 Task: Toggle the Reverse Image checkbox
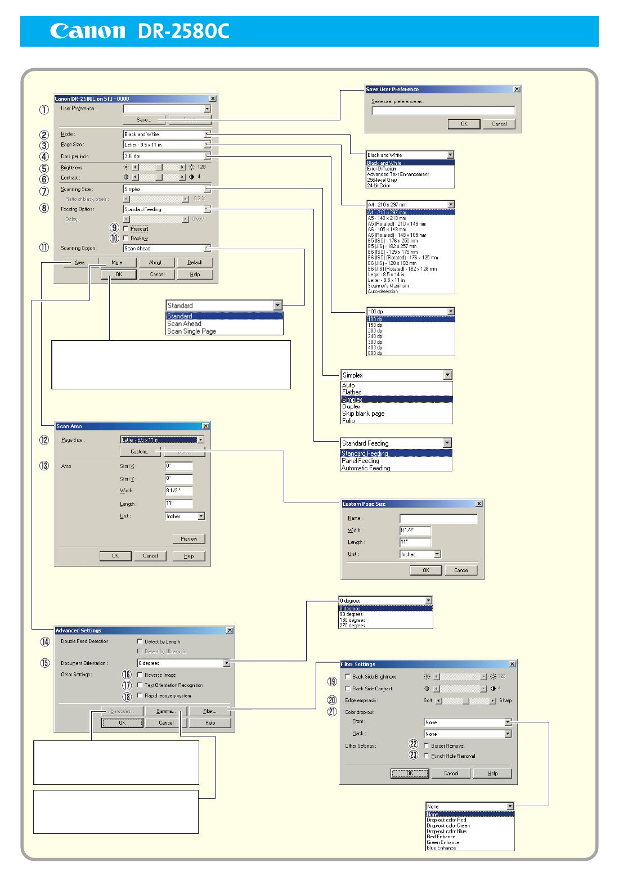point(140,675)
